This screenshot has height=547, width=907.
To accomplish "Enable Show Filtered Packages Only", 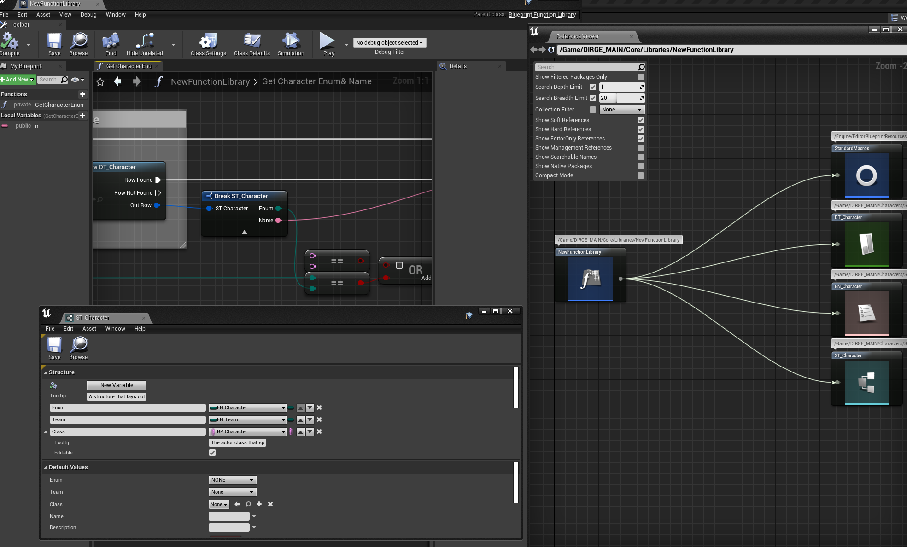I will tap(641, 77).
